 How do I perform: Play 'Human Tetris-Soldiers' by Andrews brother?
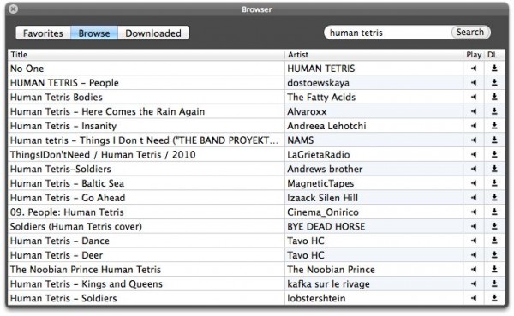coord(474,169)
